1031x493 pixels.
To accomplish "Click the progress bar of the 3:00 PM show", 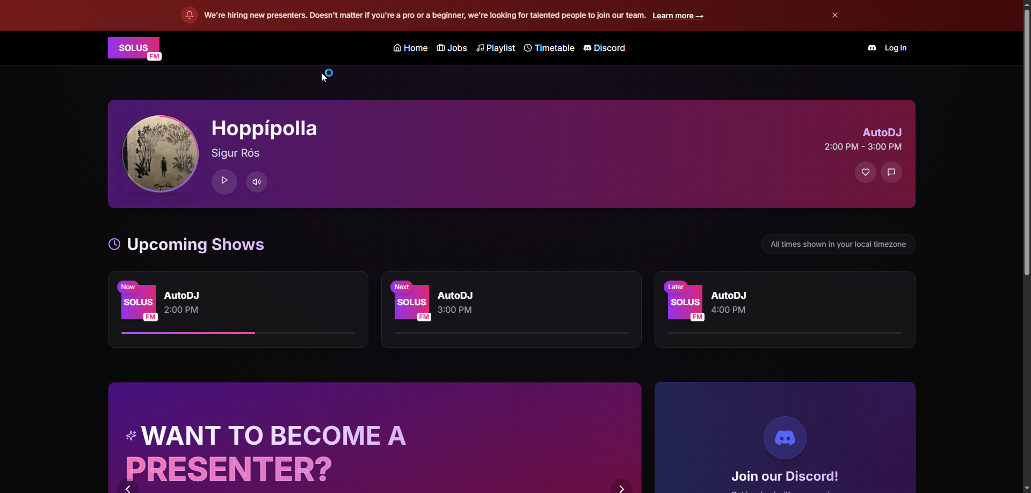I will (511, 333).
